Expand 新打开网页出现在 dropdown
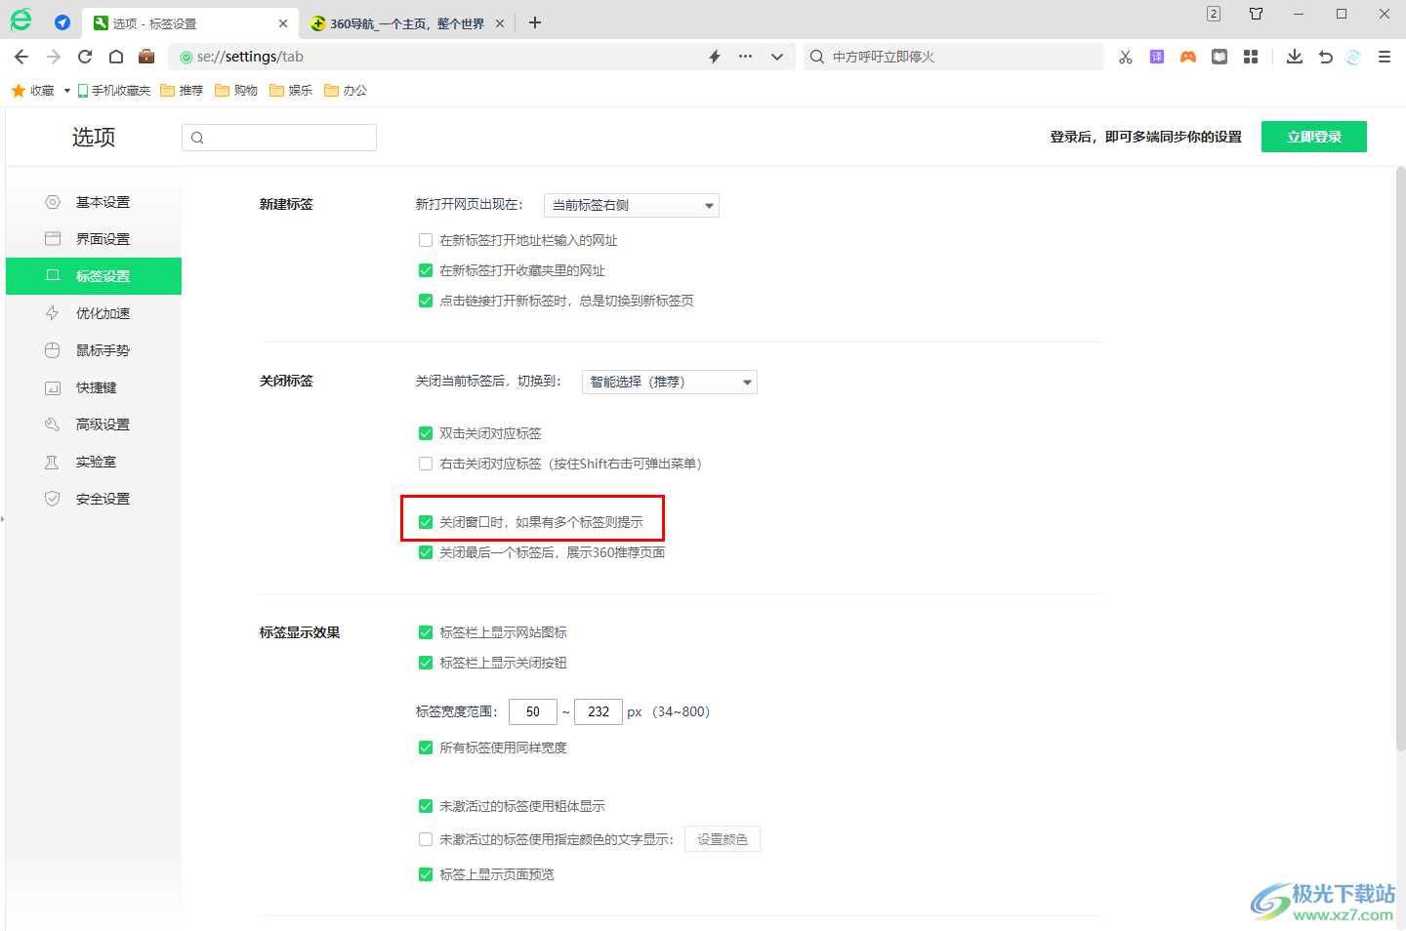 631,205
